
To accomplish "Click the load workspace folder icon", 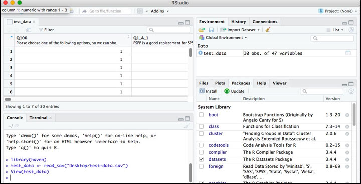I will 202,30.
